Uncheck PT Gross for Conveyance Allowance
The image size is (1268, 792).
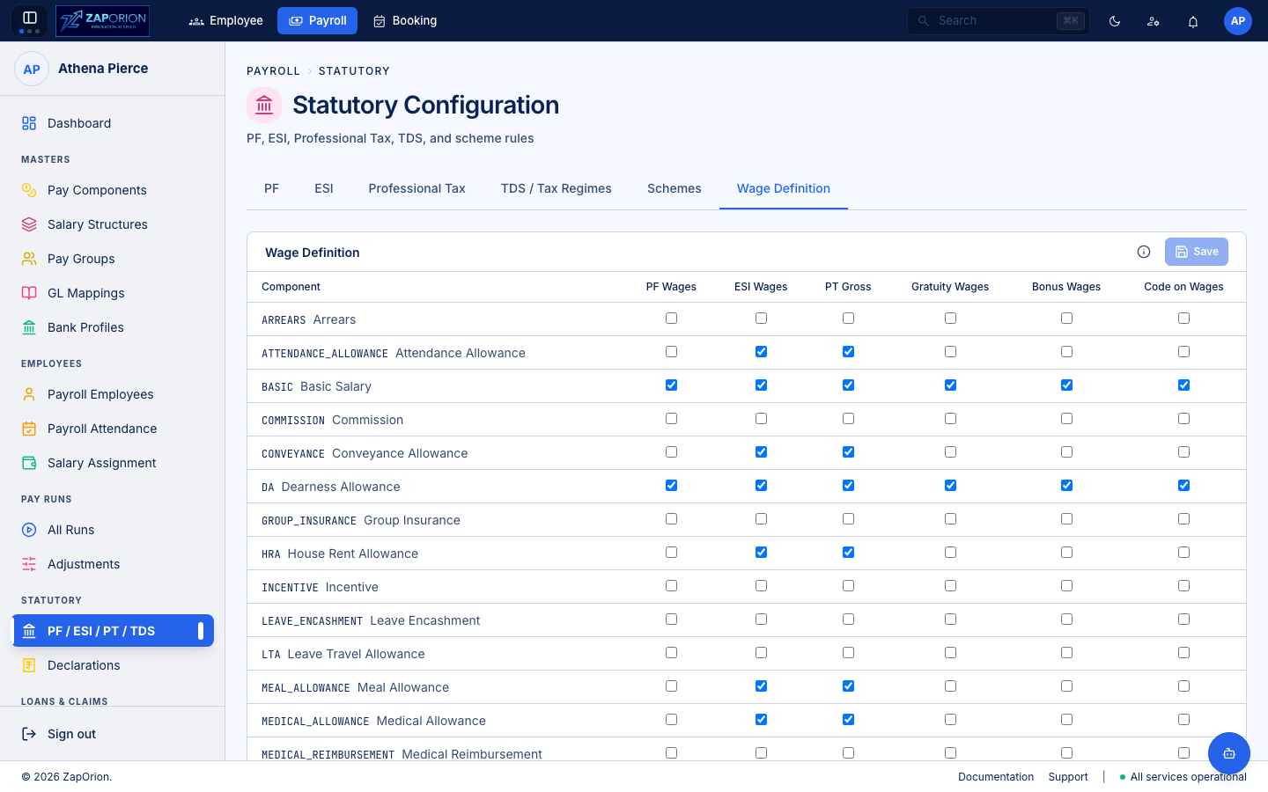pyautogui.click(x=849, y=452)
